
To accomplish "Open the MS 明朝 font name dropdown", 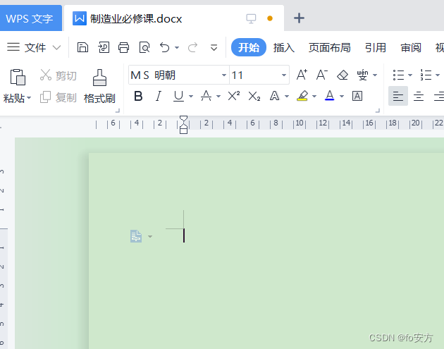I will coord(224,75).
